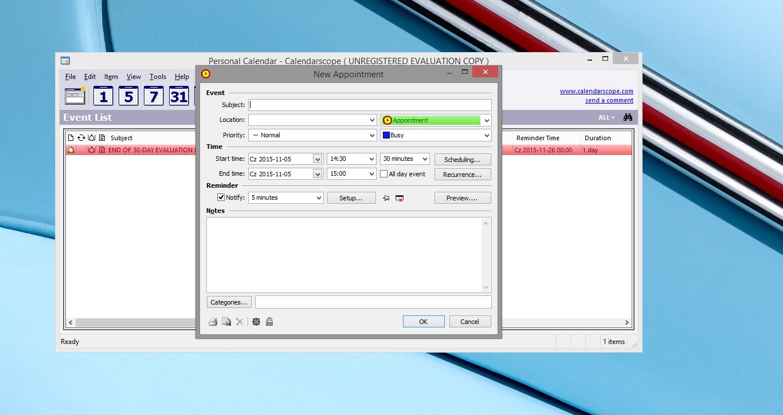Click the binoculars search icon

pyautogui.click(x=628, y=117)
